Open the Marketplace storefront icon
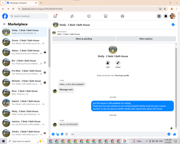 pos(105,16)
